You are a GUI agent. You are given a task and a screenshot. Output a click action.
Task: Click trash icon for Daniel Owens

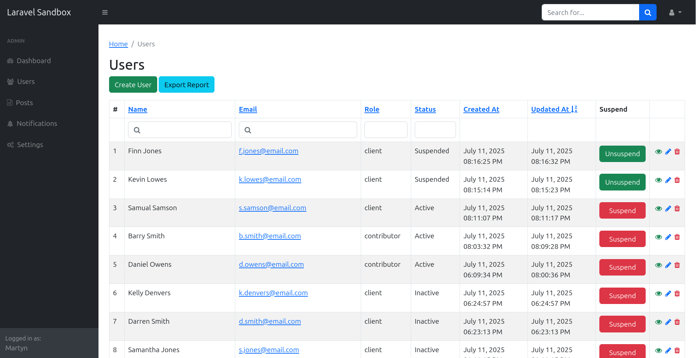point(677,265)
